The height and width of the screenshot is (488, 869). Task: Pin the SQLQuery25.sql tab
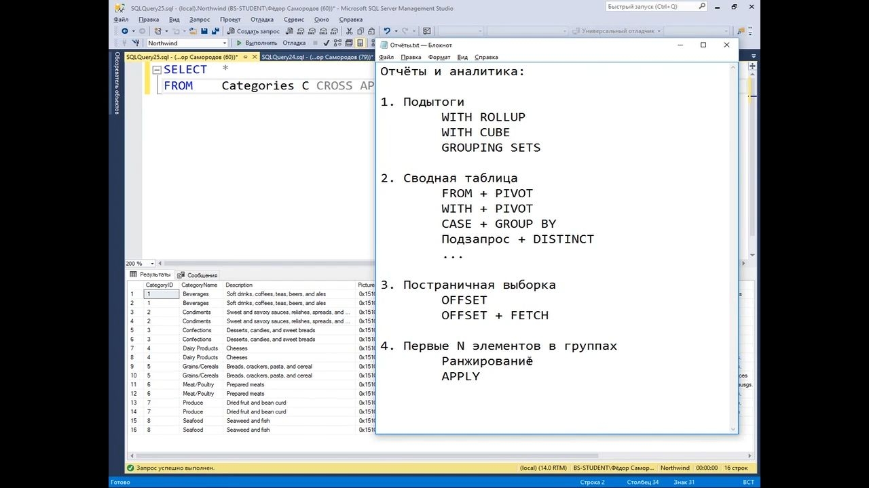pyautogui.click(x=246, y=57)
